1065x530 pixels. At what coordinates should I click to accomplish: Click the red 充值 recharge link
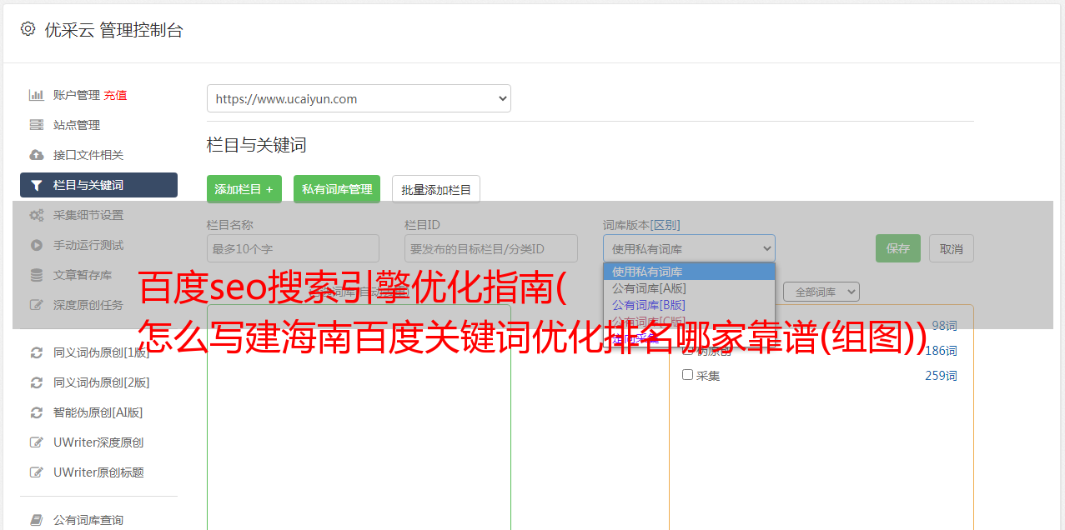pyautogui.click(x=115, y=95)
